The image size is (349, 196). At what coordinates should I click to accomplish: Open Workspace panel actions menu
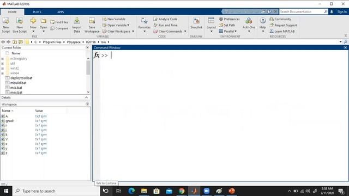[87, 104]
